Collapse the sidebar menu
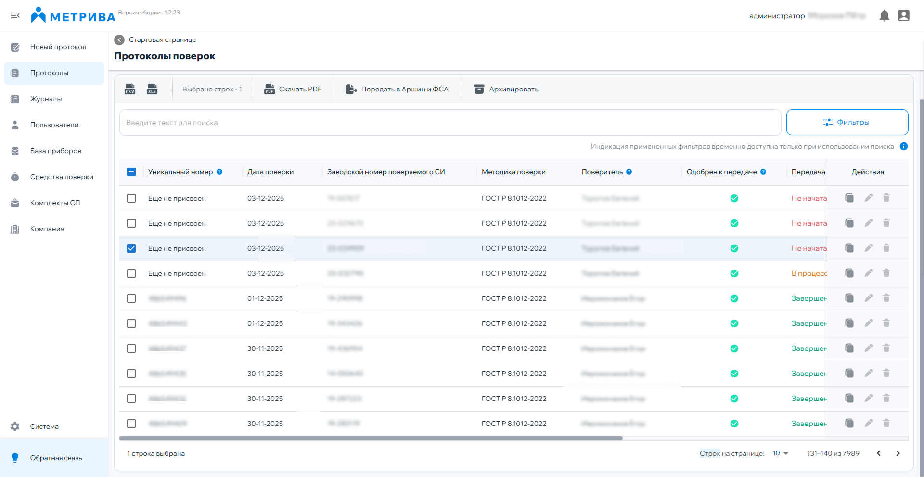 [15, 16]
